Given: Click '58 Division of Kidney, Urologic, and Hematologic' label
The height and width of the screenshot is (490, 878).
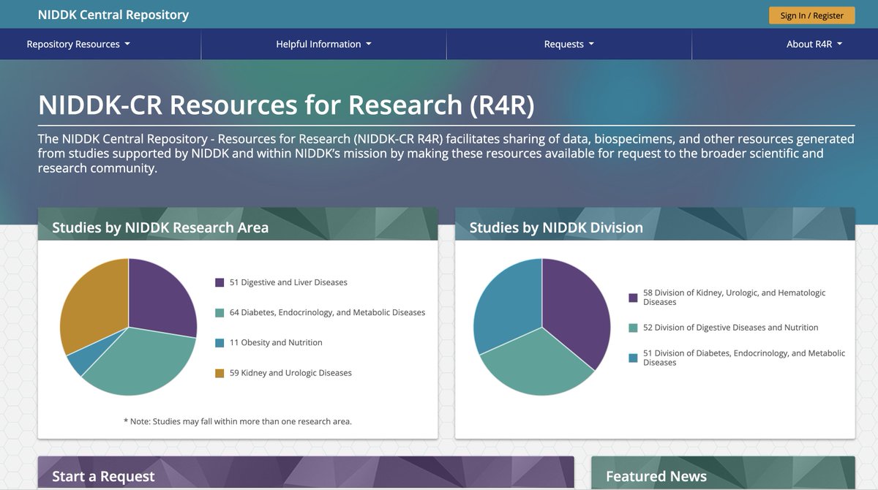Looking at the screenshot, I should 734,297.
